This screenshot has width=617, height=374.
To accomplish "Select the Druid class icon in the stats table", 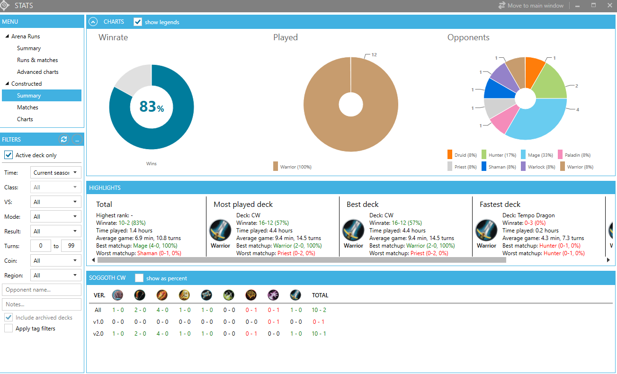I will [117, 295].
